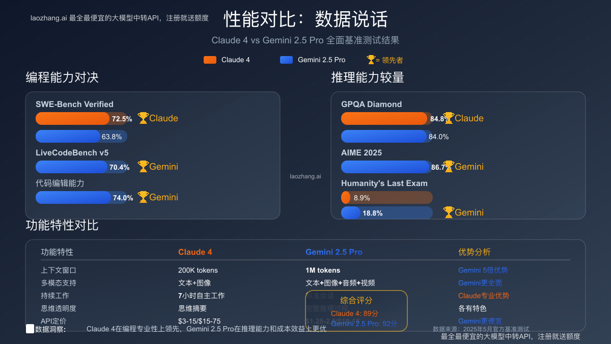Click the 1M tokens cell
611x344 pixels.
[x=323, y=270]
